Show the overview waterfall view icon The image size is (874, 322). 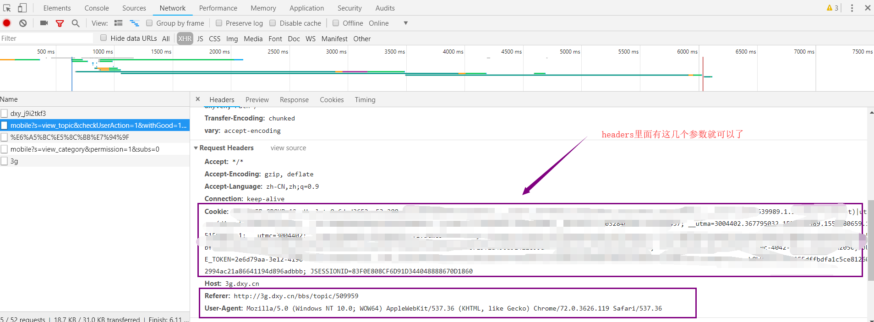[x=134, y=23]
